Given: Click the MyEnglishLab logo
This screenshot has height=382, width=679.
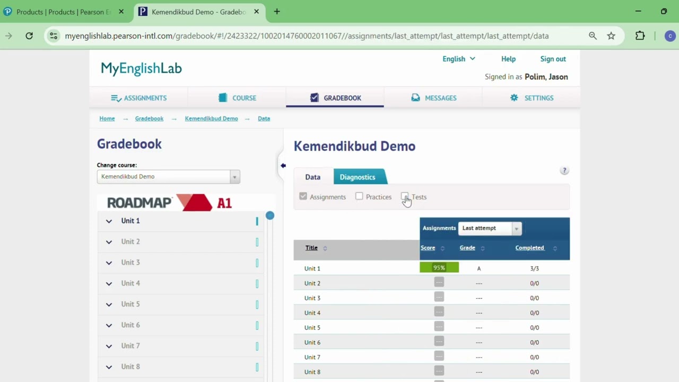Looking at the screenshot, I should point(141,68).
